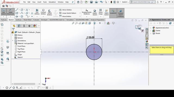Select the Corner Rectangle tool
Viewport: 174px width, 97px height.
17,13
